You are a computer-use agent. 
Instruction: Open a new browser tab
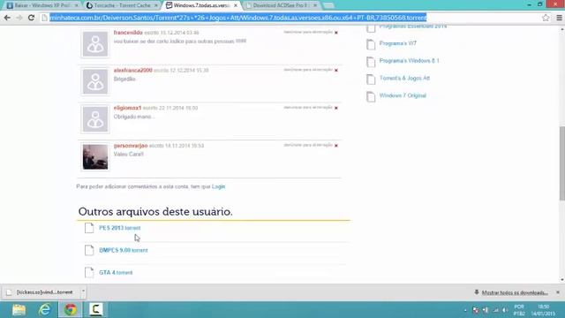coord(328,5)
